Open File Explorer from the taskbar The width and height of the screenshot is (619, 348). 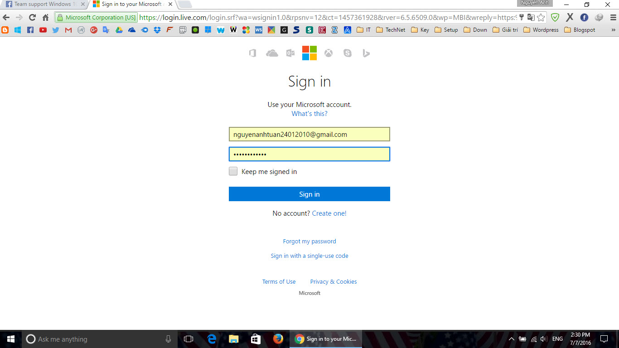point(234,339)
